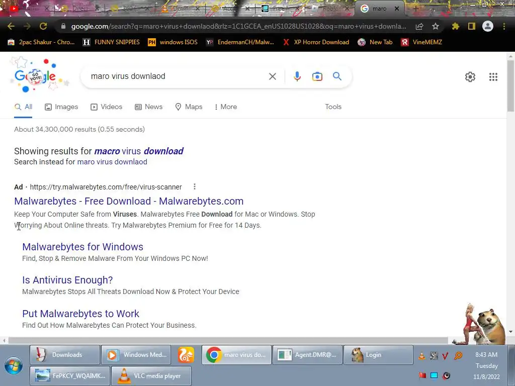The height and width of the screenshot is (386, 515).
Task: Expand the More search categories
Action: click(x=226, y=107)
